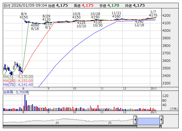Click the tallest volume bar in August
Image resolution: width=182 pixels, height=131 pixels.
[25, 102]
